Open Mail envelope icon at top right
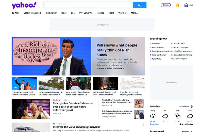The image size is (203, 132). tap(186, 5)
